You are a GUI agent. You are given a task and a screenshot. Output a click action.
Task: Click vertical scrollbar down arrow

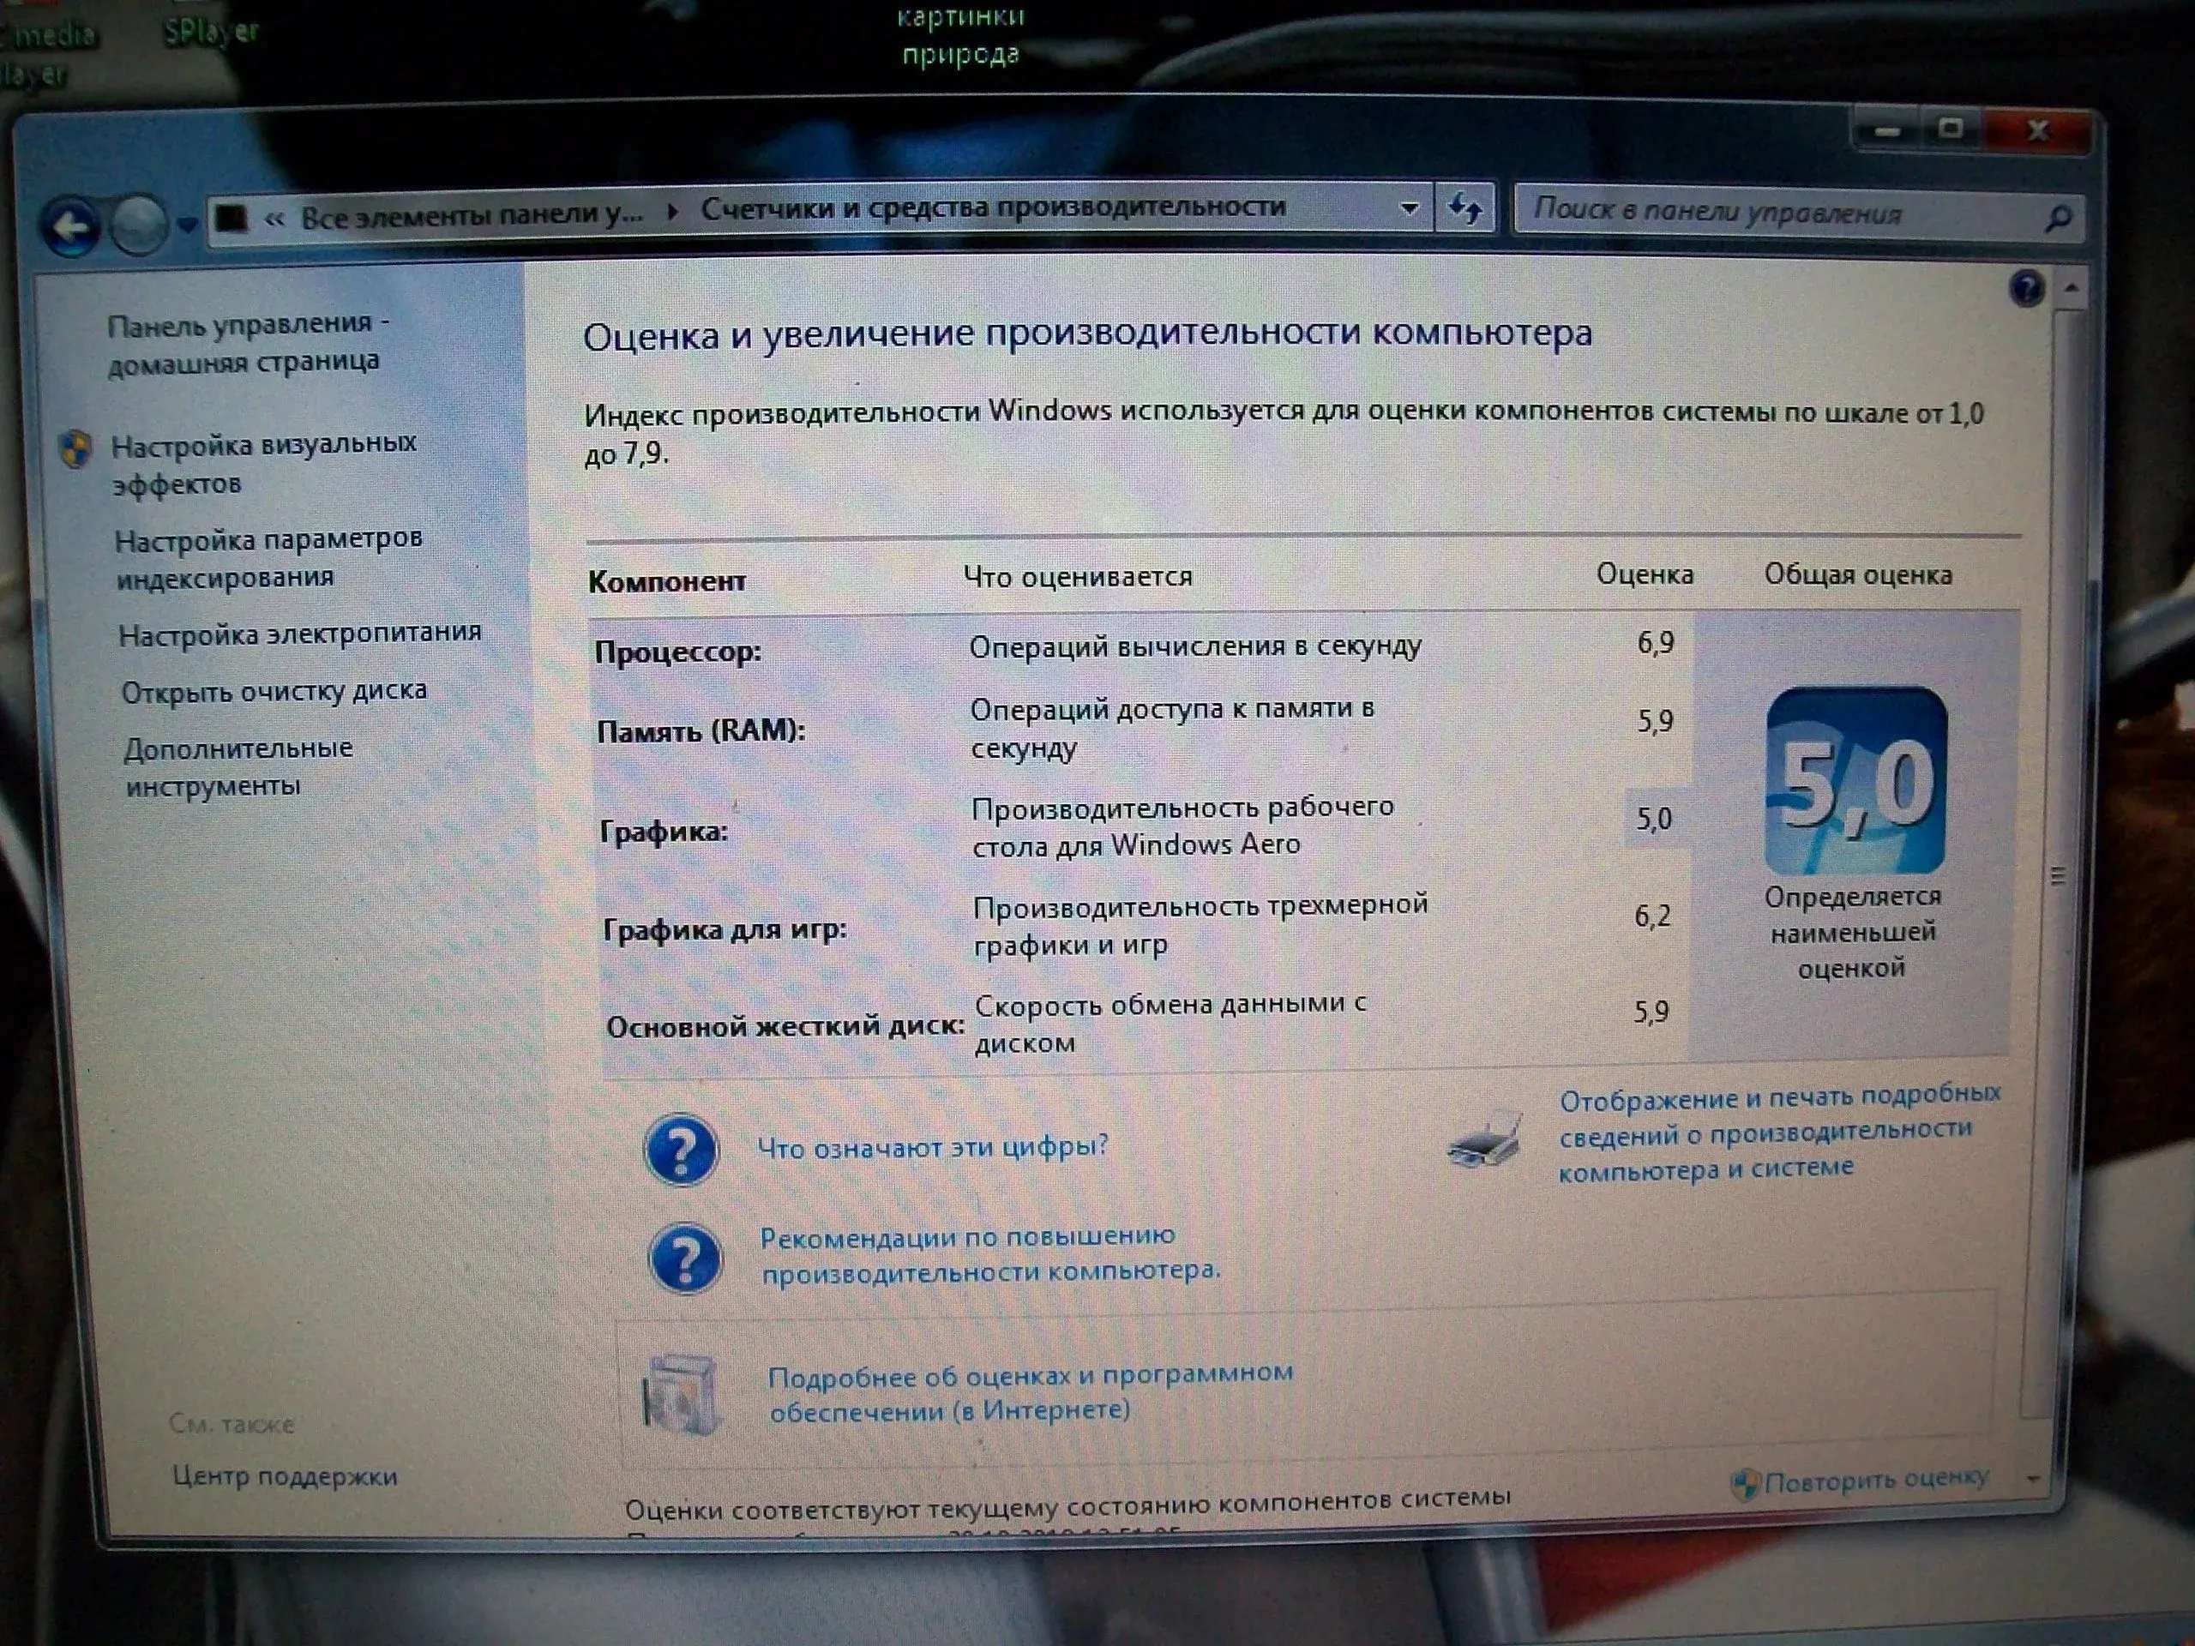click(2032, 1478)
